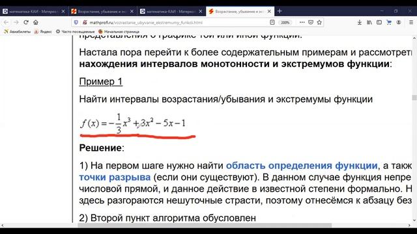Click the horizontal scrollbar thumb

click(x=205, y=226)
